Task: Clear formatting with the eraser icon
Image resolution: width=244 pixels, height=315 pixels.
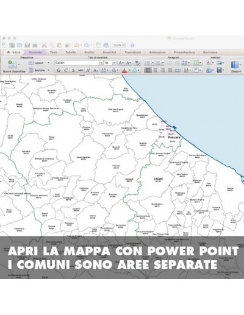Action: 137,63
